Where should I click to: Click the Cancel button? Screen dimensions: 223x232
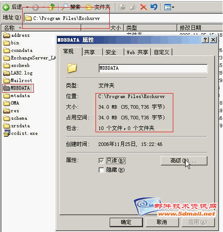coord(162,222)
